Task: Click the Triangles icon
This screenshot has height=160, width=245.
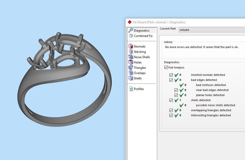Action: (x=131, y=67)
